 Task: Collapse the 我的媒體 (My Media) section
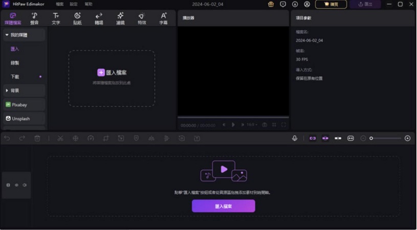7,35
